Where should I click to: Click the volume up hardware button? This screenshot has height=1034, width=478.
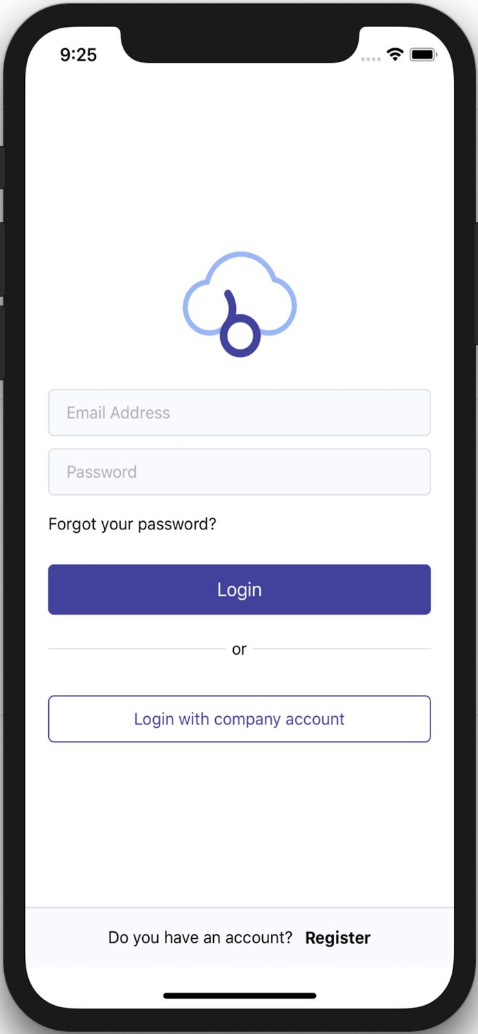(2, 259)
